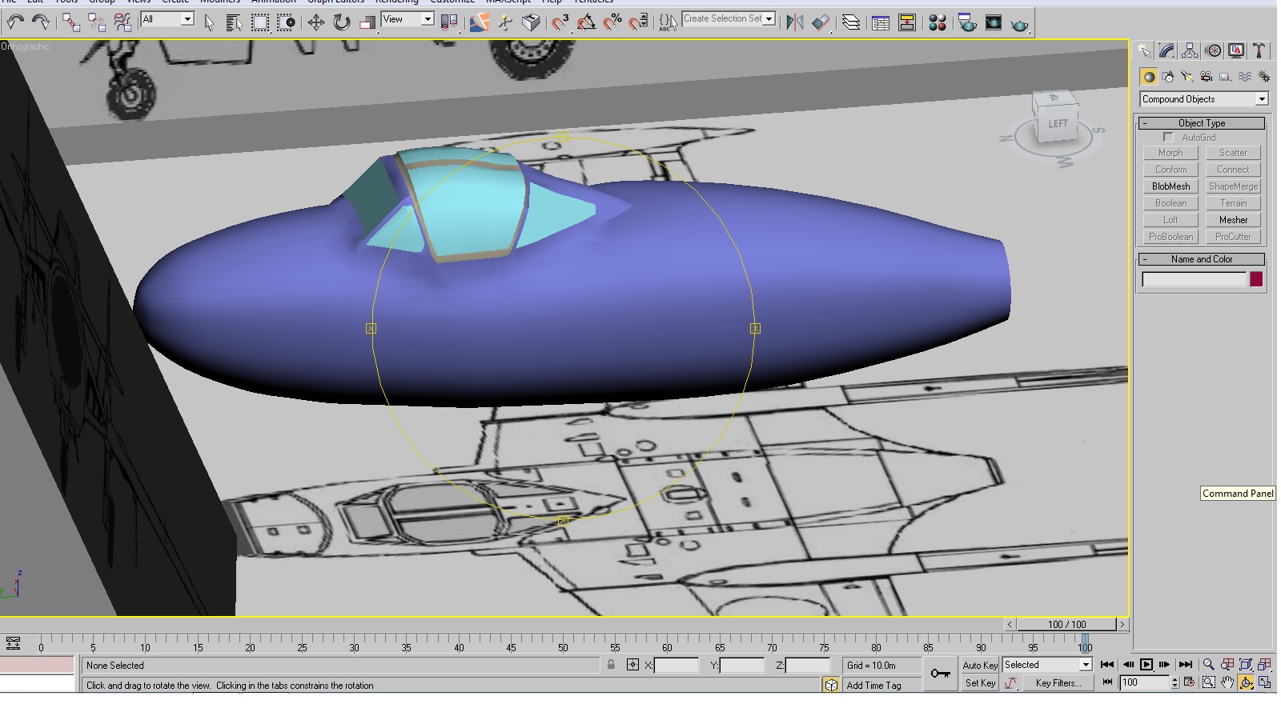The height and width of the screenshot is (720, 1281).
Task: Activate the Select and Link tool
Action: 71,22
